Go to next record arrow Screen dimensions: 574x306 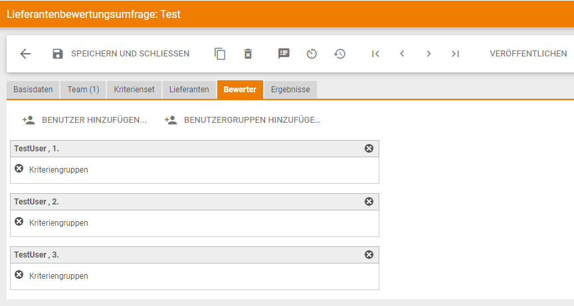click(429, 54)
